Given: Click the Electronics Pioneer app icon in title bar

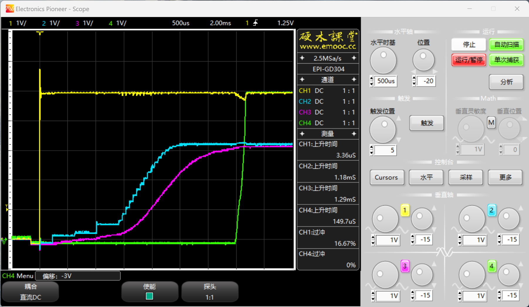Looking at the screenshot, I should point(10,9).
